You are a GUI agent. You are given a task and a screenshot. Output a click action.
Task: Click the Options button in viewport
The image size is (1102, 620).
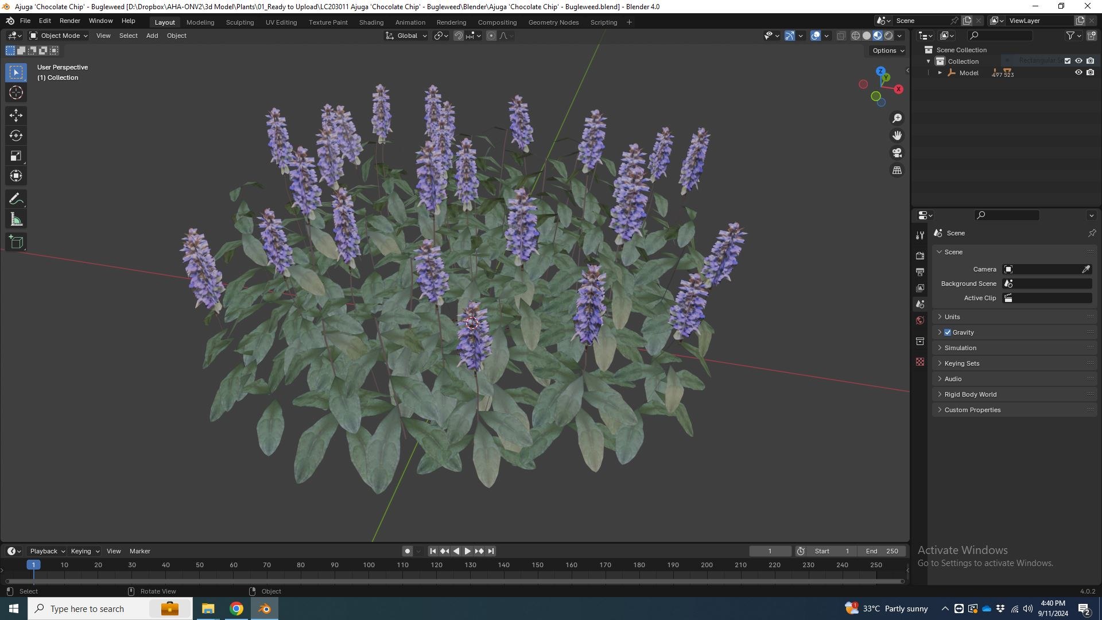(x=888, y=51)
